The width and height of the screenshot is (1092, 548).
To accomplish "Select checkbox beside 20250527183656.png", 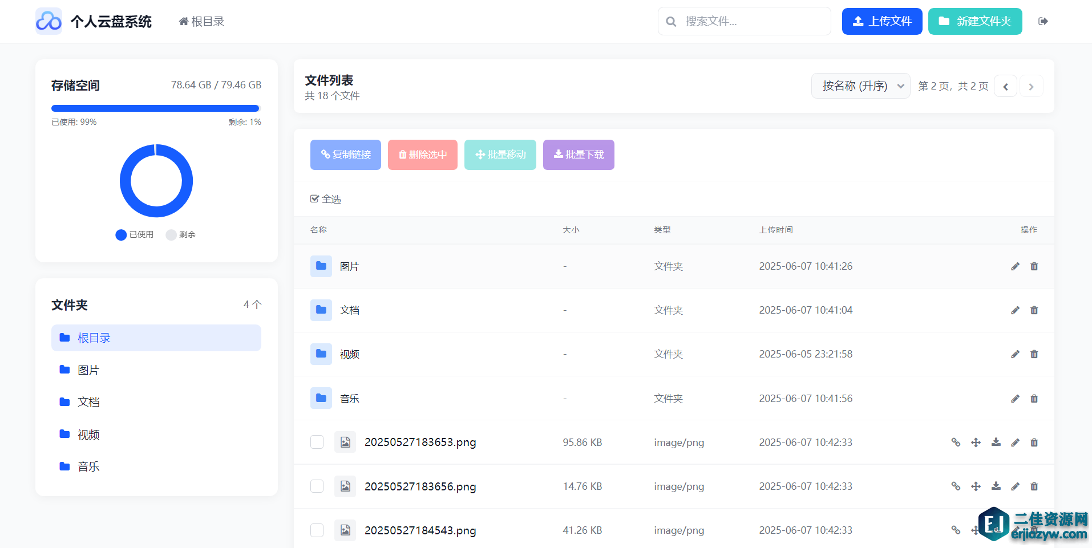I will coord(317,486).
